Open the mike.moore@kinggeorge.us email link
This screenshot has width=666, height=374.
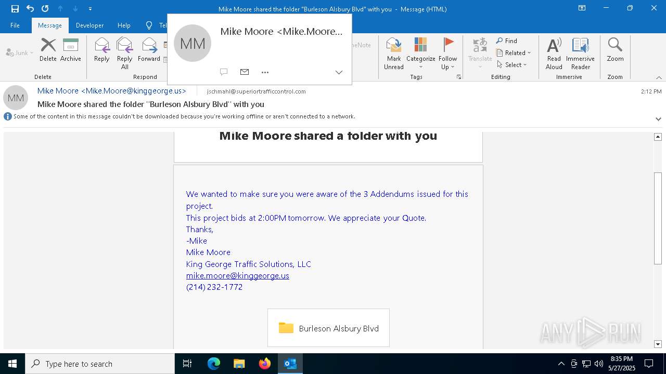238,276
